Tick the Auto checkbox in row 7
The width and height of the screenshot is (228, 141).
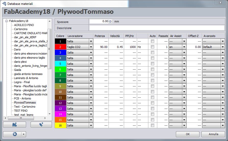(152, 75)
